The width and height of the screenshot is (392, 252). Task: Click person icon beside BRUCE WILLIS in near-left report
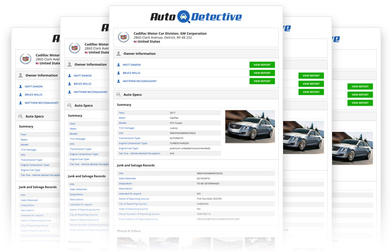pyautogui.click(x=70, y=84)
